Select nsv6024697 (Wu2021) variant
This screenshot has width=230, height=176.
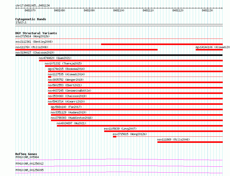pos(71,123)
